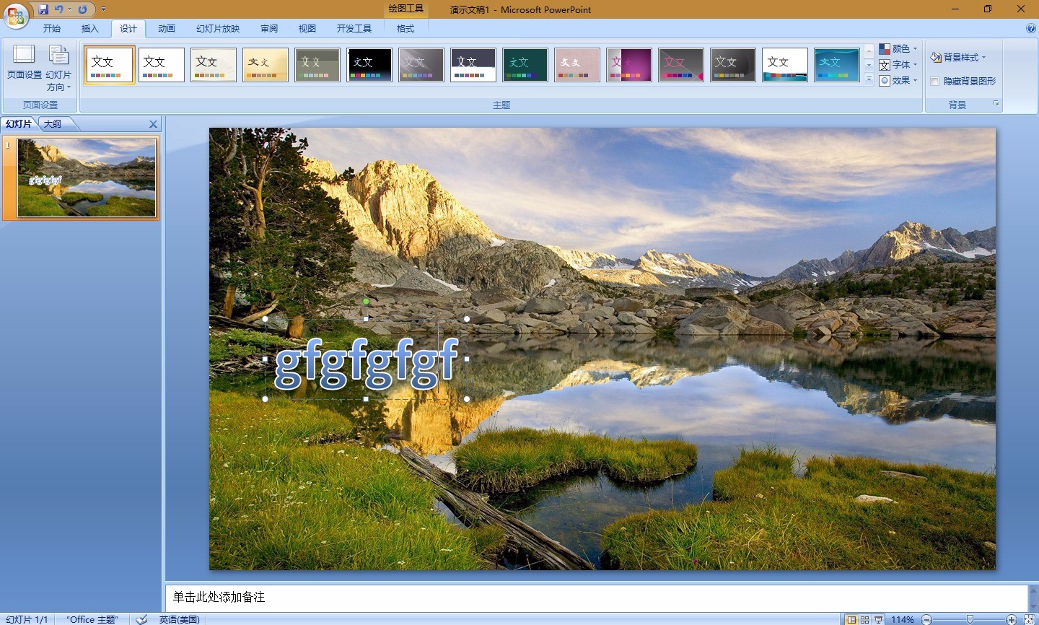Open PowerPoint help
Screen dimensions: 1039x625
point(1030,29)
